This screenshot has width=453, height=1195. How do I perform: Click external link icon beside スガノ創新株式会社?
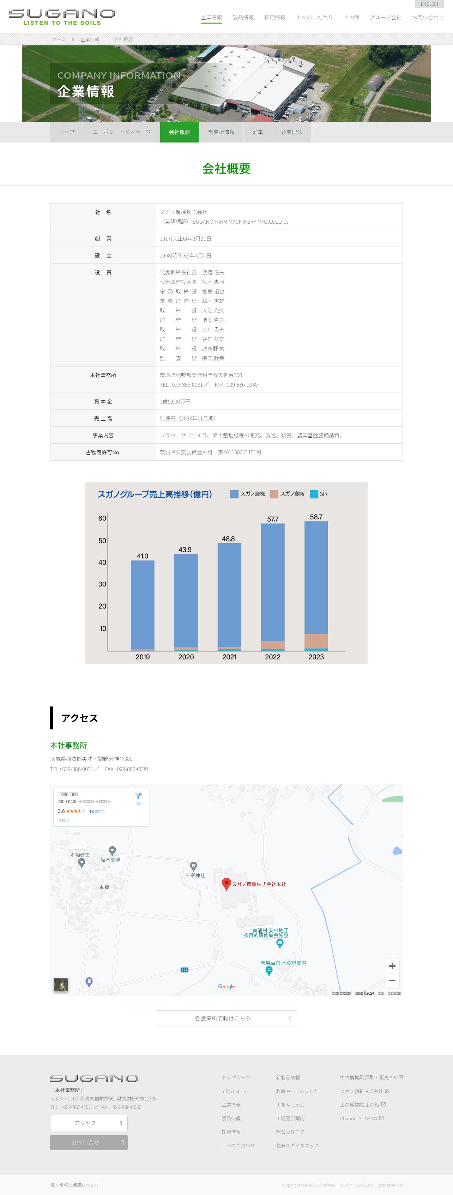[387, 1091]
